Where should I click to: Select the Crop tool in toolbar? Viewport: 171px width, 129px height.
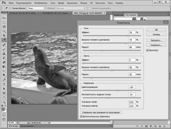4,36
